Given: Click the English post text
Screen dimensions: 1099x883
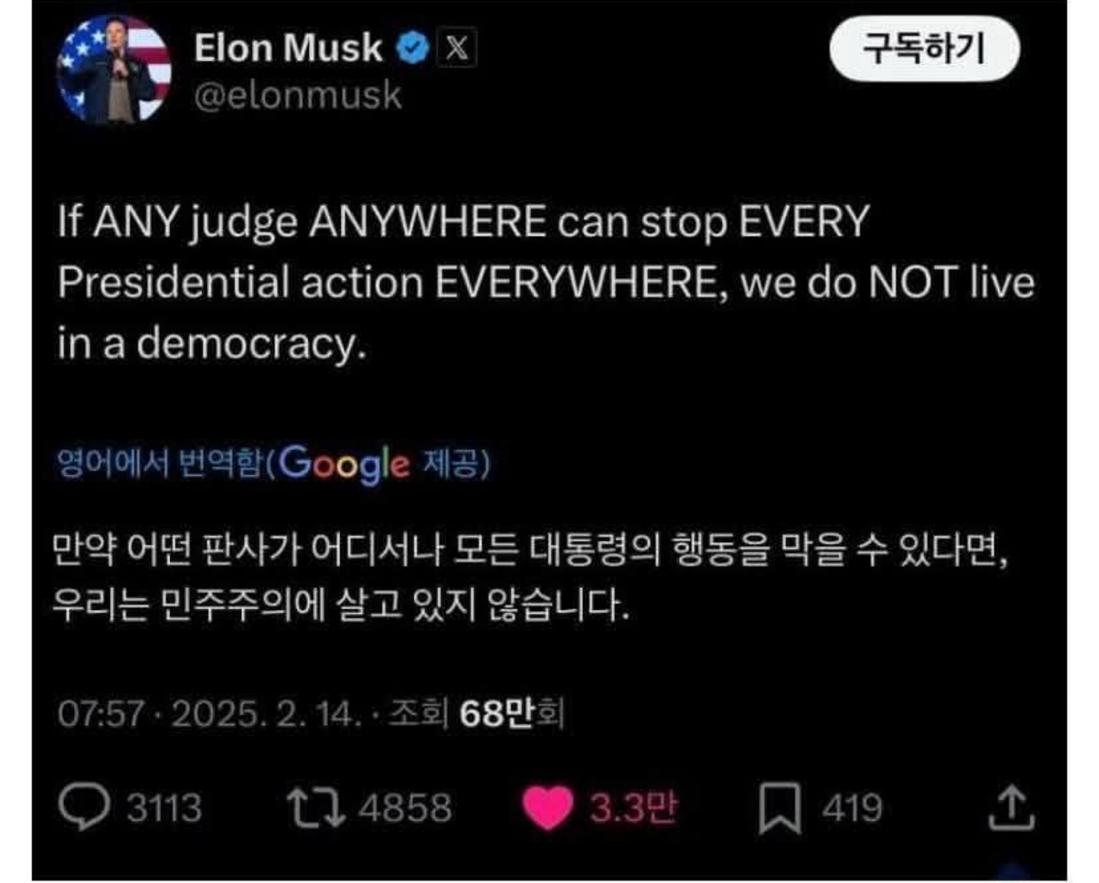Looking at the screenshot, I should [x=546, y=282].
